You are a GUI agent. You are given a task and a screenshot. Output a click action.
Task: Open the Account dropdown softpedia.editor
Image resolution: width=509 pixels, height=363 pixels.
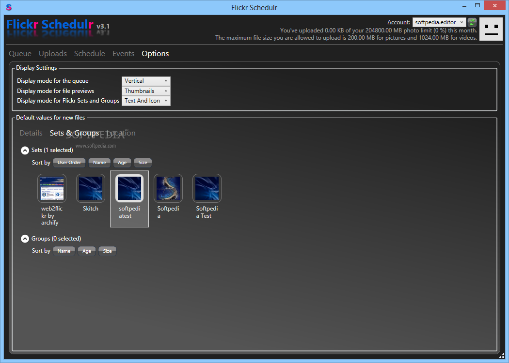439,22
